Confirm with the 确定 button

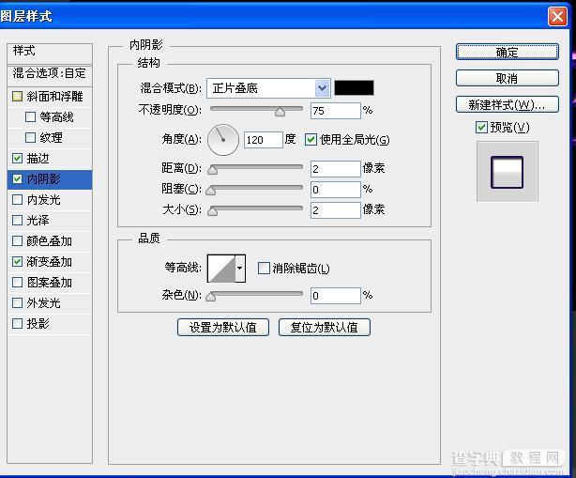click(508, 52)
